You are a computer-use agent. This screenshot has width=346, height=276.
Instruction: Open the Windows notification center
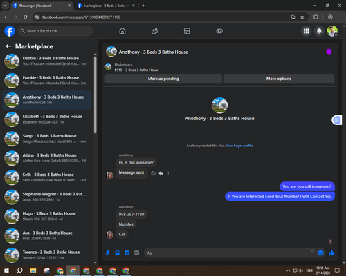point(337,270)
